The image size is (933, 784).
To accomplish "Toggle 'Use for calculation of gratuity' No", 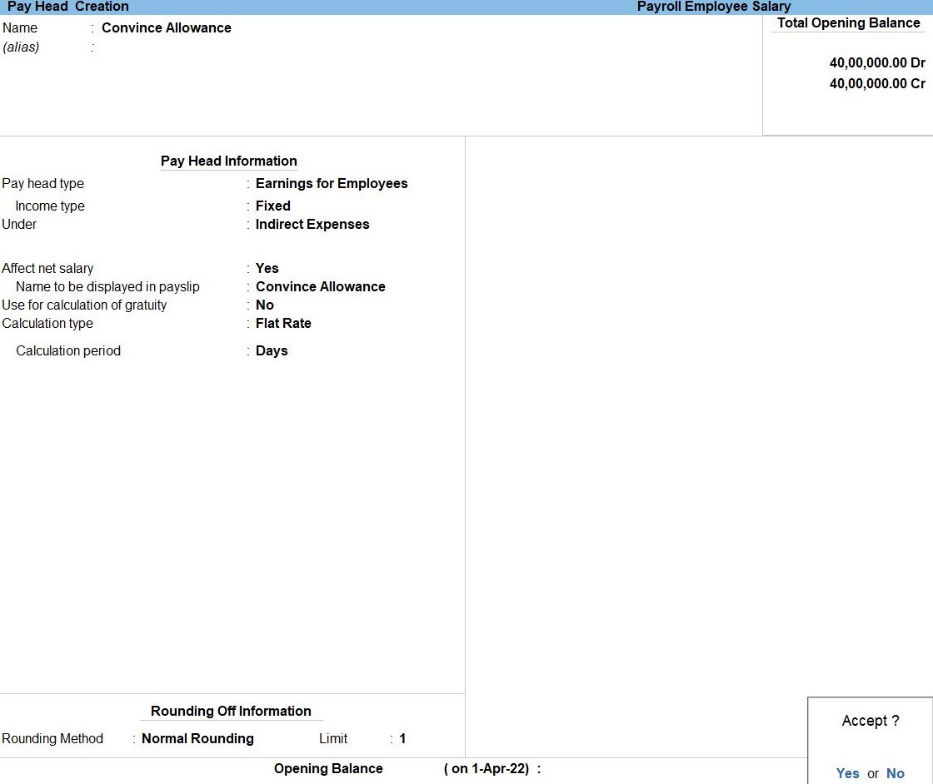I will pos(265,305).
